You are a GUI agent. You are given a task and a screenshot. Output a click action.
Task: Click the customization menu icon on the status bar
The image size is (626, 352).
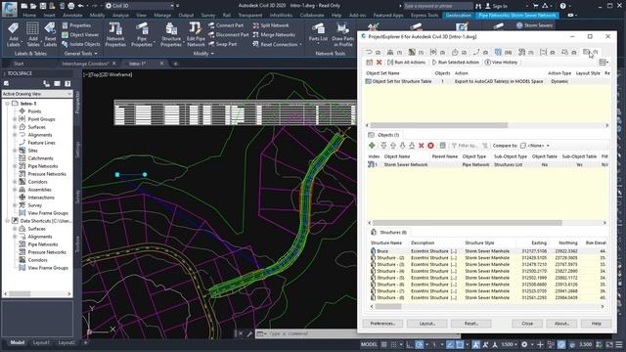(x=618, y=344)
